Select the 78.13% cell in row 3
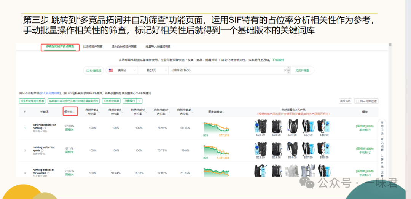The image size is (411, 199). 139,173
